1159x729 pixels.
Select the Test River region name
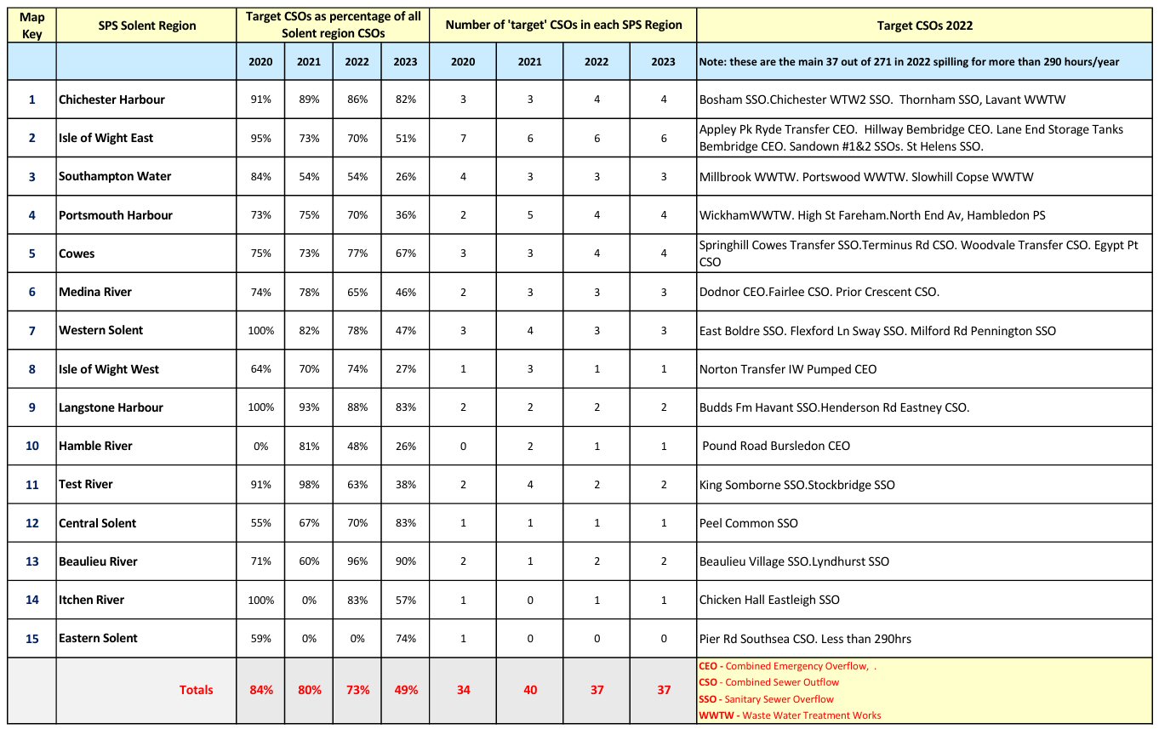[85, 484]
